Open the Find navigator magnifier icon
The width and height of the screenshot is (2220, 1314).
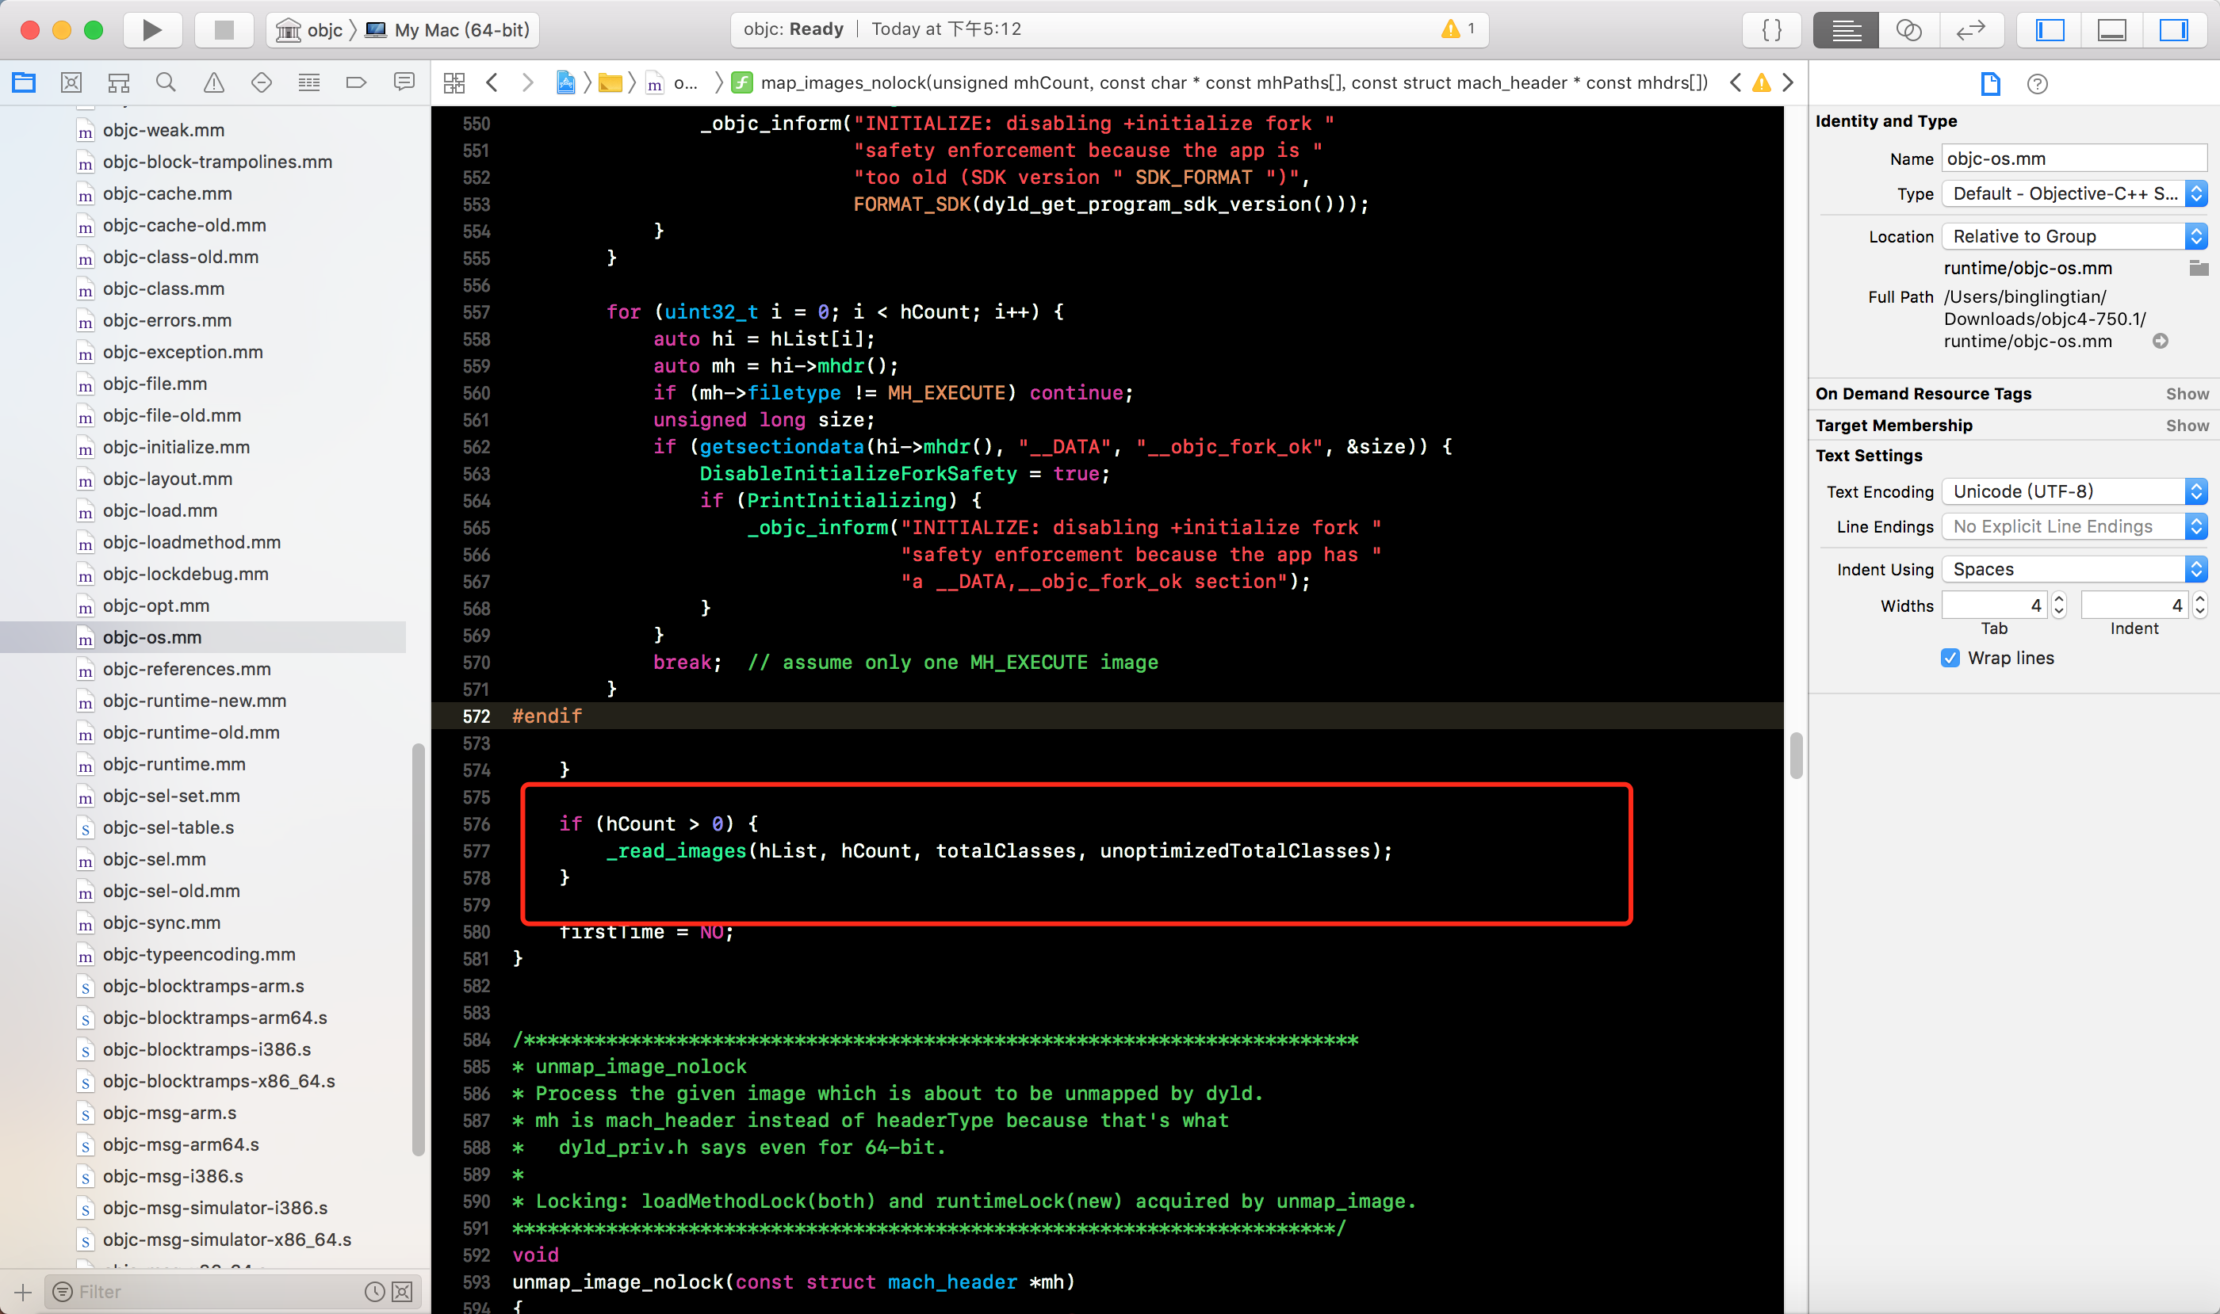tap(166, 83)
